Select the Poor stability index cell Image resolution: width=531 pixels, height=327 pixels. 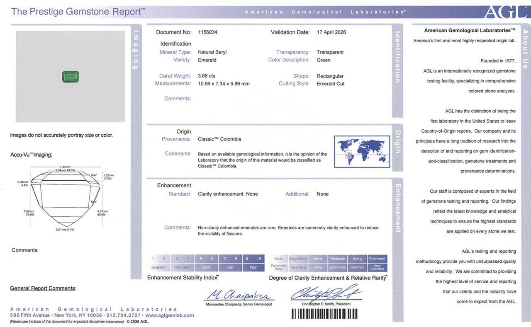pos(253,267)
